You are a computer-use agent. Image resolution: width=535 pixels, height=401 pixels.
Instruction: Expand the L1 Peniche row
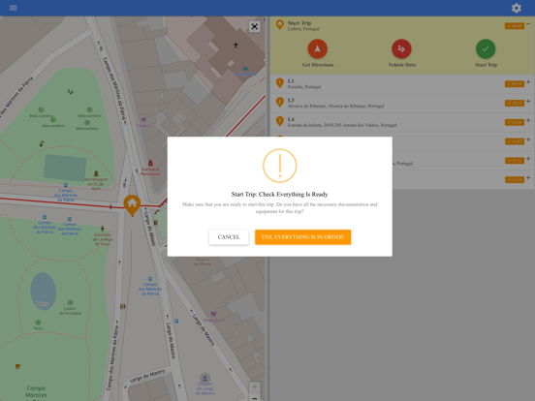pyautogui.click(x=528, y=81)
